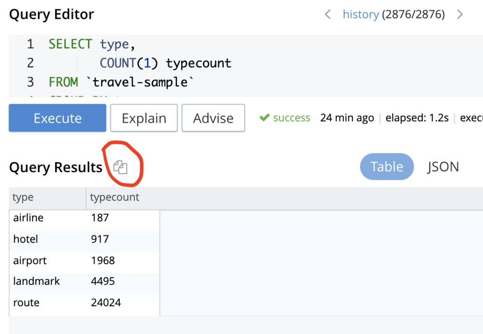Viewport: 483px width, 334px height.
Task: Click the Explain button
Action: tap(143, 118)
